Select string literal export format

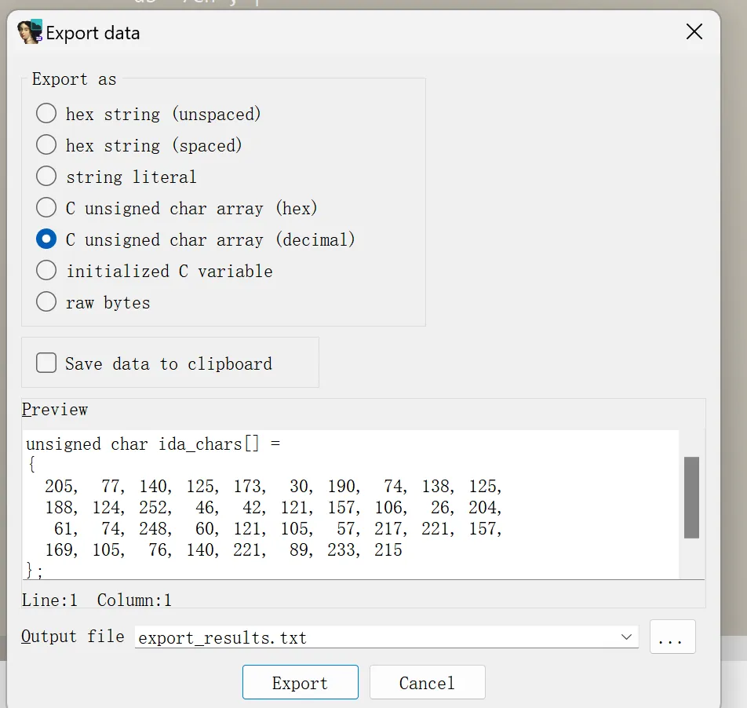pyautogui.click(x=46, y=177)
